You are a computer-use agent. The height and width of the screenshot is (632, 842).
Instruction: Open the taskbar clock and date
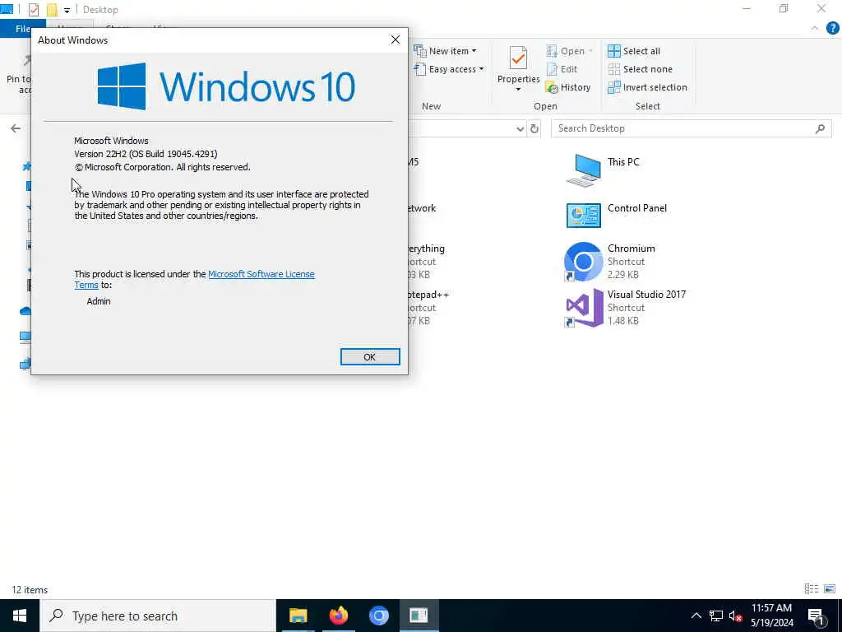771,616
